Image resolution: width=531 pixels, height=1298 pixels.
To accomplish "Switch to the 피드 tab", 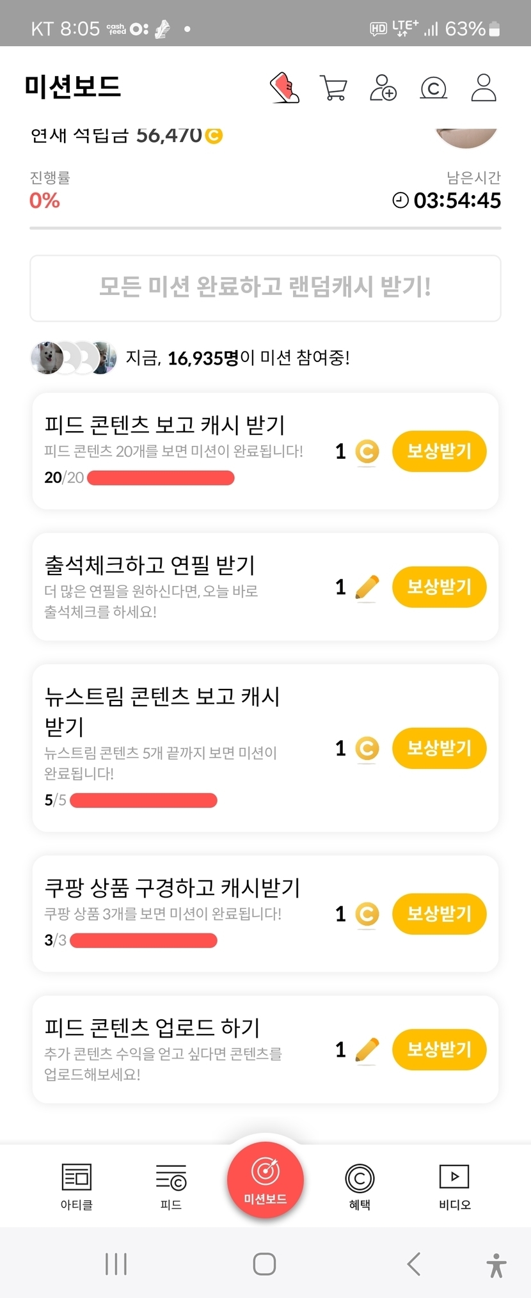I will (171, 1187).
